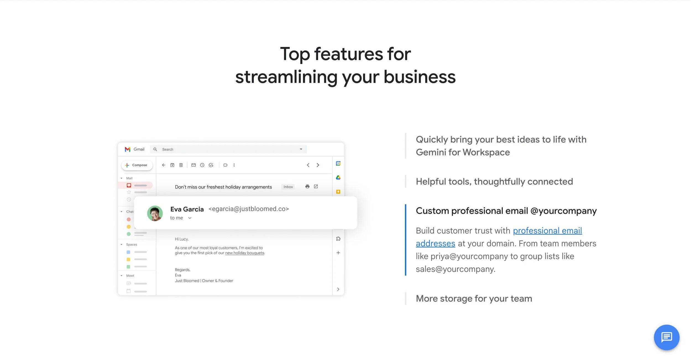Open the 'professional email addresses' link
Viewport: 691px width, 361px height.
pyautogui.click(x=547, y=231)
